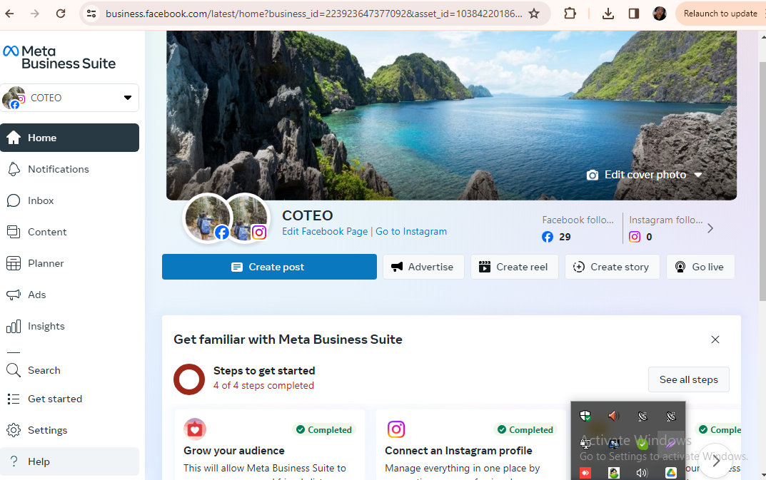Click the Windows Security shield tray icon

(x=585, y=416)
